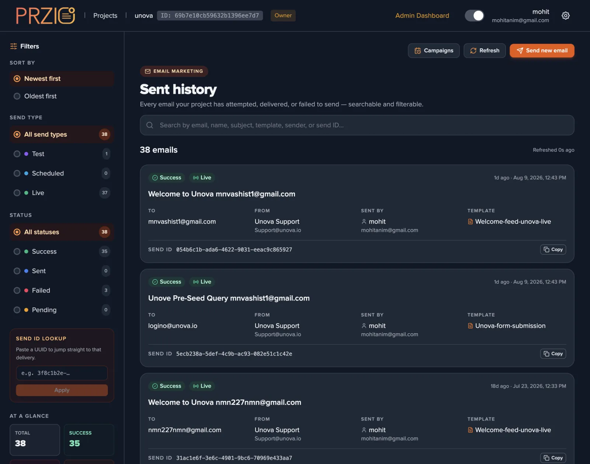Click Apply in Send ID Lookup
This screenshot has width=590, height=464.
coord(62,390)
